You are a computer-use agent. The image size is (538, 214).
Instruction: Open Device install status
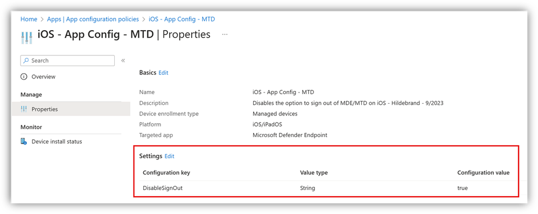pos(57,141)
